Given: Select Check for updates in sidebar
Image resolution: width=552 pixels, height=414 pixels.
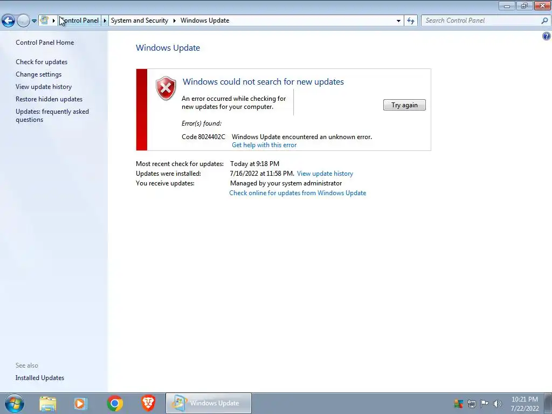Looking at the screenshot, I should (42, 62).
